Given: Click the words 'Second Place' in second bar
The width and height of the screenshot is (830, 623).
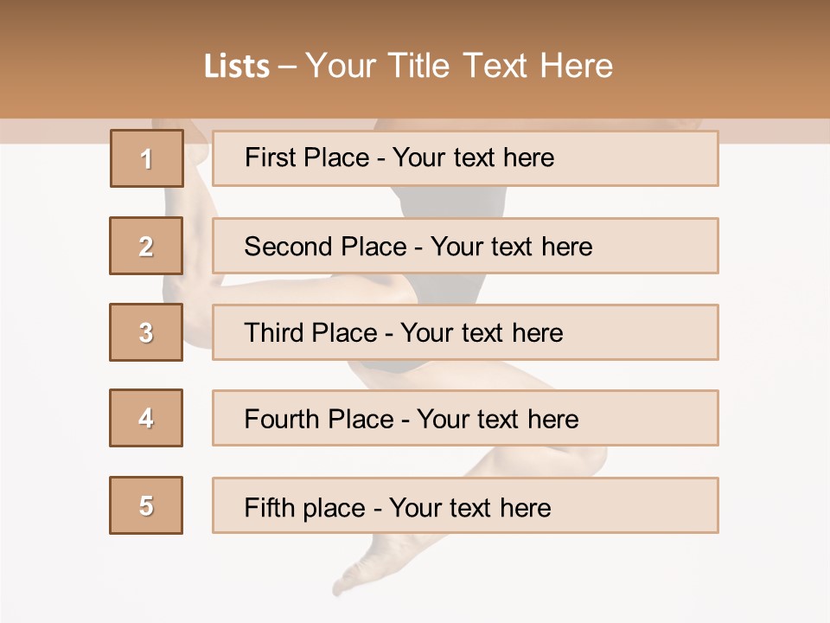Looking at the screenshot, I should point(325,247).
